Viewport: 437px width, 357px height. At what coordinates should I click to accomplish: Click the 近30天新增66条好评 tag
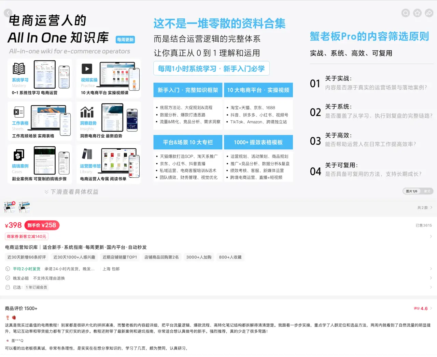(27, 257)
